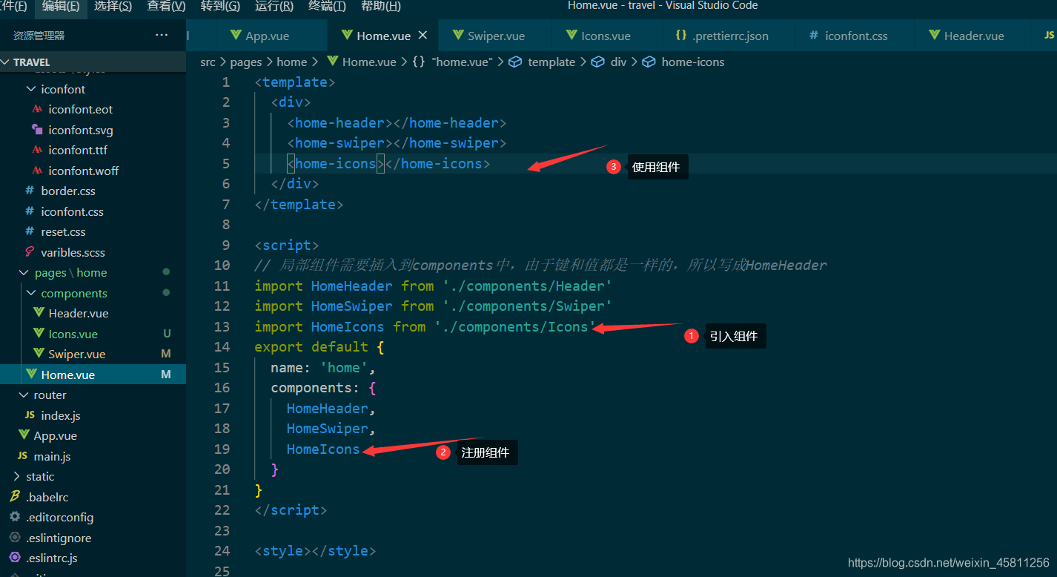Click the Vue icon beside Swiper.vue tab
This screenshot has height=577, width=1057.
pyautogui.click(x=459, y=36)
